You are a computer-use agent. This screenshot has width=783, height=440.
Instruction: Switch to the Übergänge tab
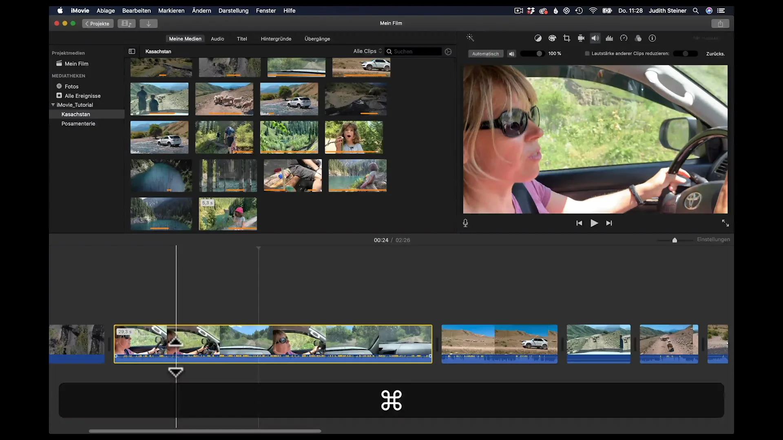coord(317,39)
